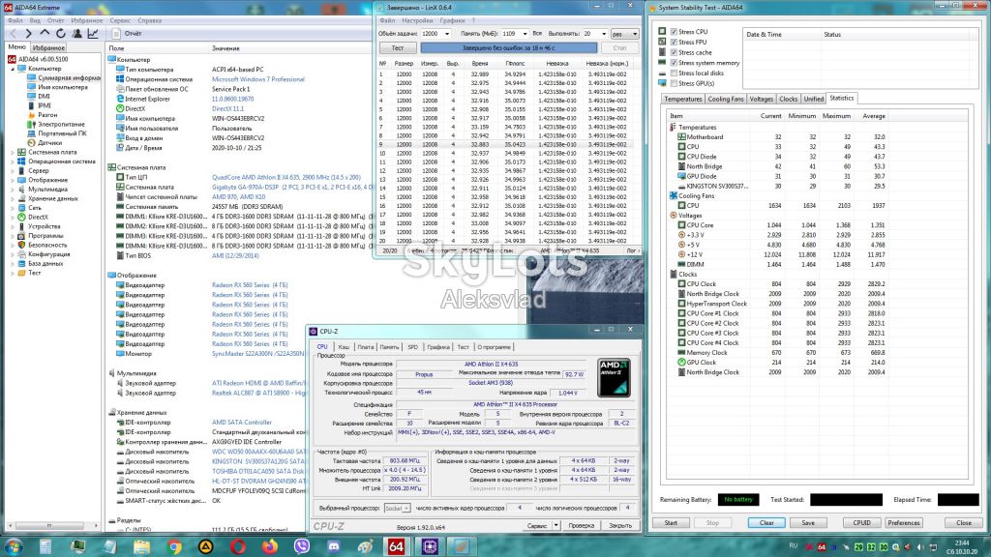Collapse the Компьютер tree node
This screenshot has width=991, height=557.
pos(13,69)
